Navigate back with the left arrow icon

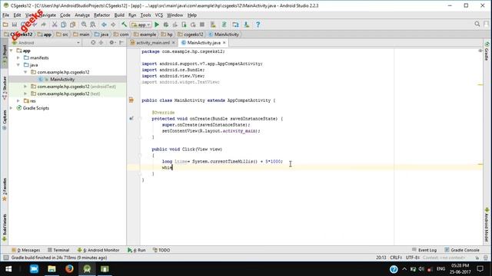click(x=104, y=25)
